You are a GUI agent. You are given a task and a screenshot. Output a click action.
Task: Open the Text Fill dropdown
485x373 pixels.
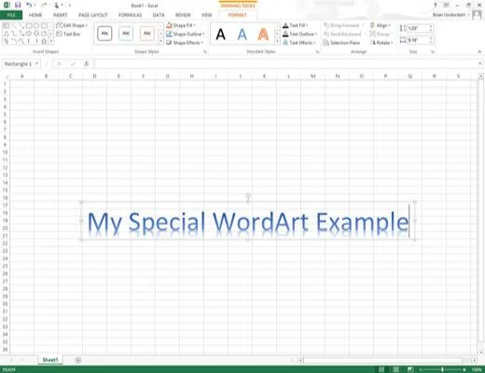(x=296, y=25)
